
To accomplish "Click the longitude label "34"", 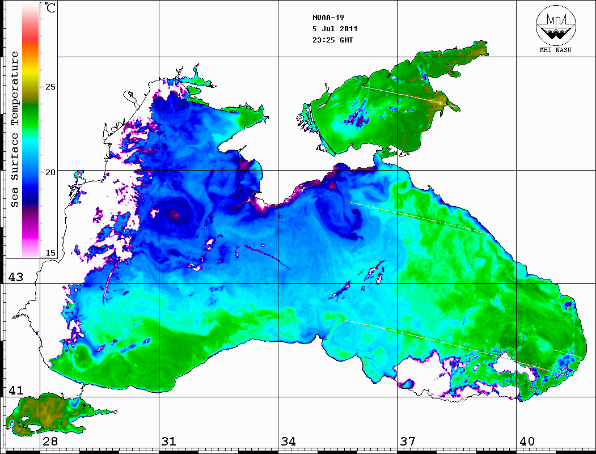I will pyautogui.click(x=289, y=442).
